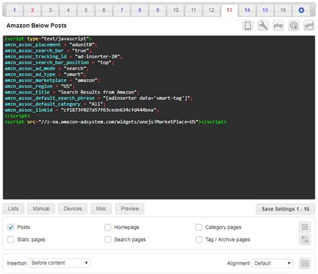Switch to block tab 16
The height and width of the screenshot is (274, 318).
point(283,10)
